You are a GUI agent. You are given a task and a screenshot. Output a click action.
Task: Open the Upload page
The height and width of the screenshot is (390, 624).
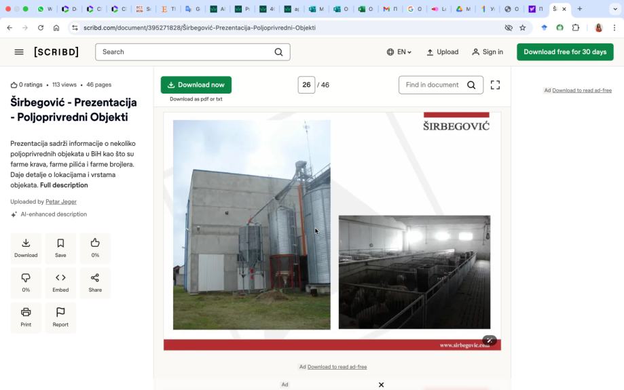pos(443,52)
